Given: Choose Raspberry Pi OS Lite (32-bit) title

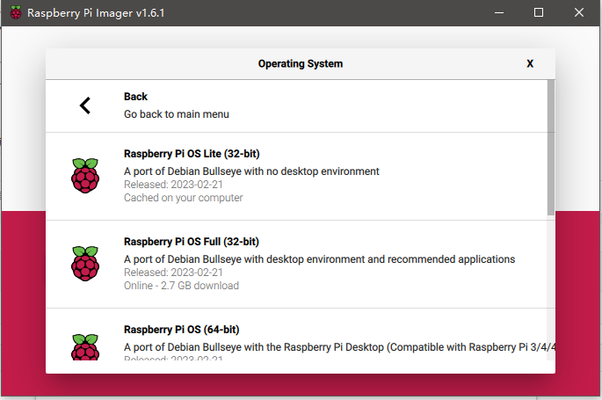Looking at the screenshot, I should click(192, 154).
